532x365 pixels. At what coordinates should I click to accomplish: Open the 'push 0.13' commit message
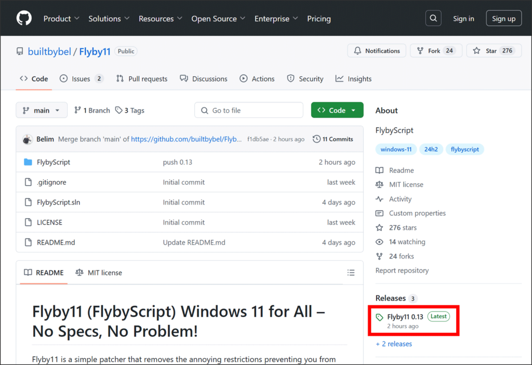pos(178,162)
